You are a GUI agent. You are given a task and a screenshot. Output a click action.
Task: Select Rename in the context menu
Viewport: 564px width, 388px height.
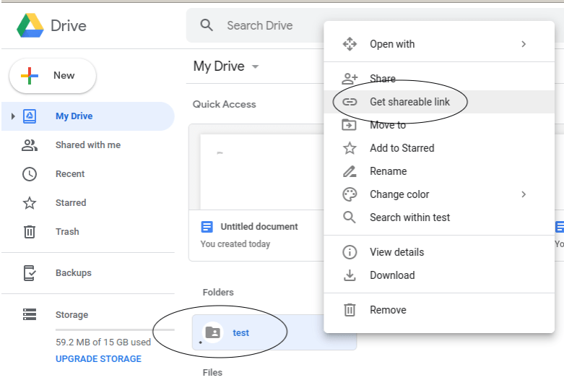[388, 171]
